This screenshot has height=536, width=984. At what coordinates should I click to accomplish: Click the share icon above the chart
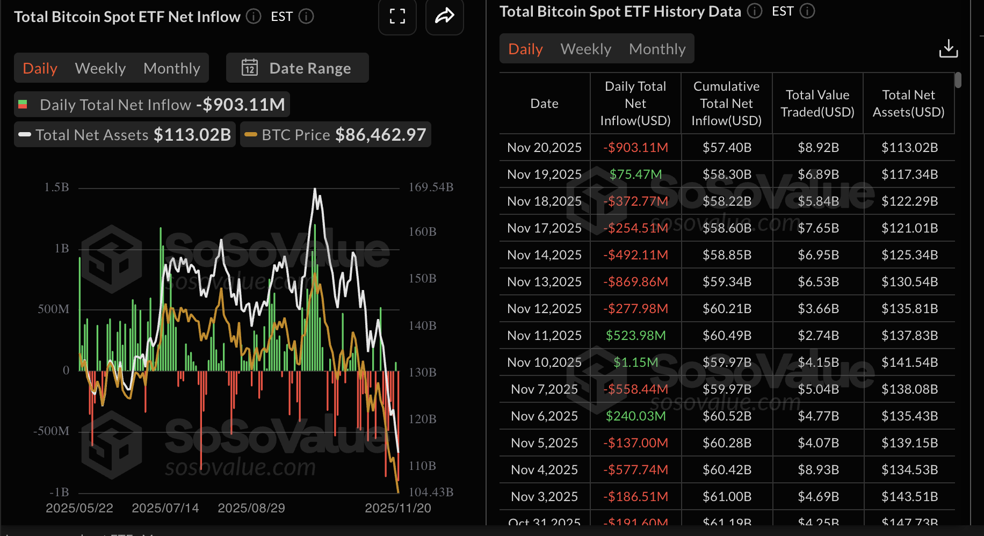(x=444, y=17)
